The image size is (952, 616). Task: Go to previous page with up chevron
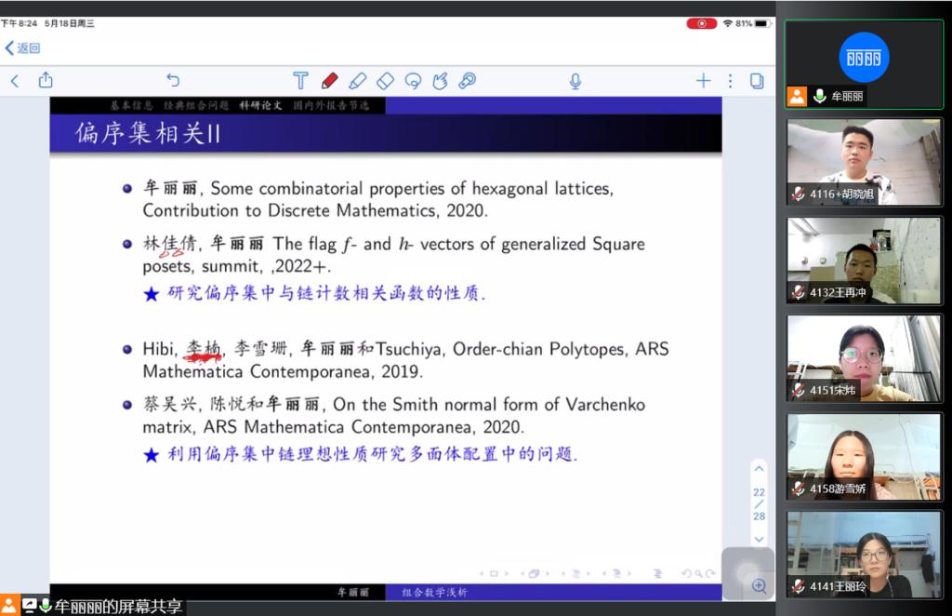click(x=759, y=469)
